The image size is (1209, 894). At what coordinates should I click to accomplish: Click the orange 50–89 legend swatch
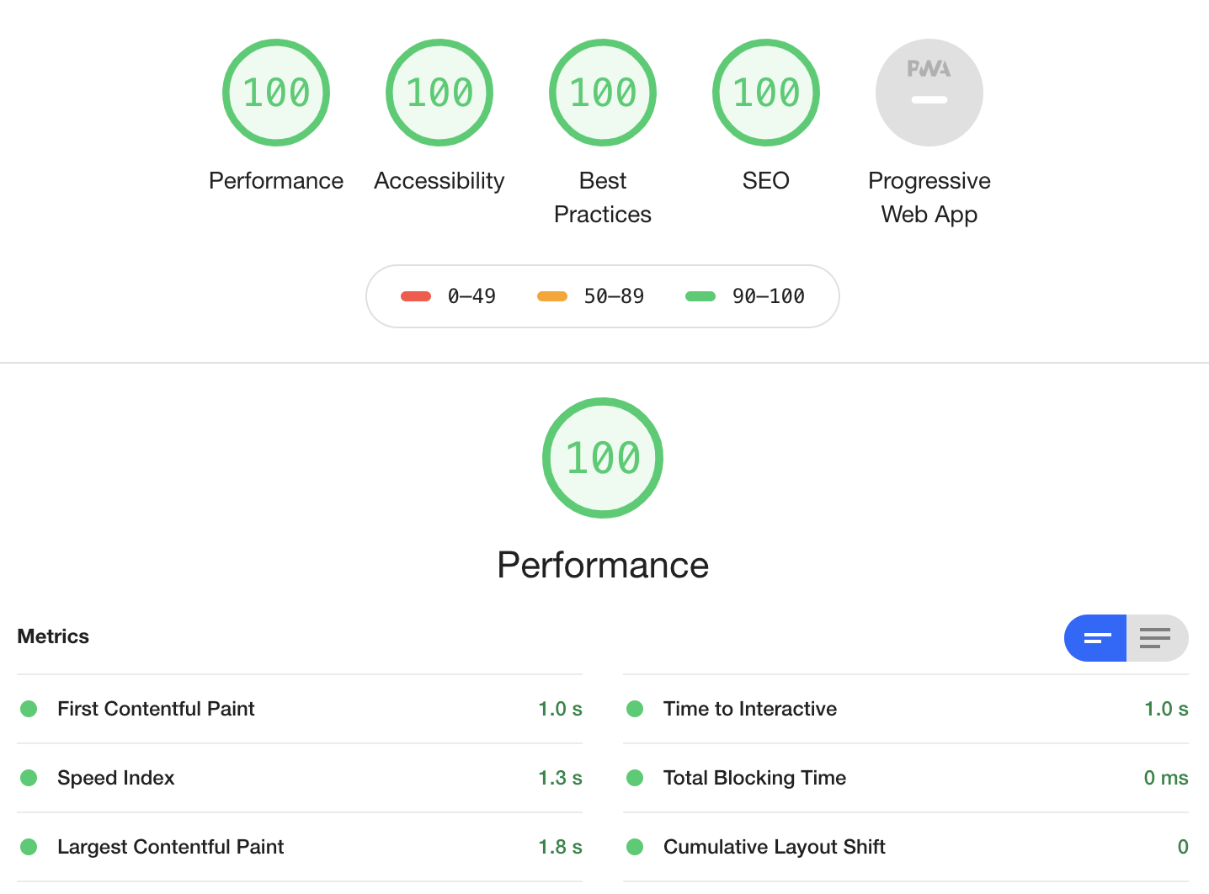[552, 296]
